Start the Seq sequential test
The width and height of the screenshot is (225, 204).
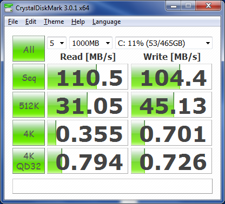point(29,77)
